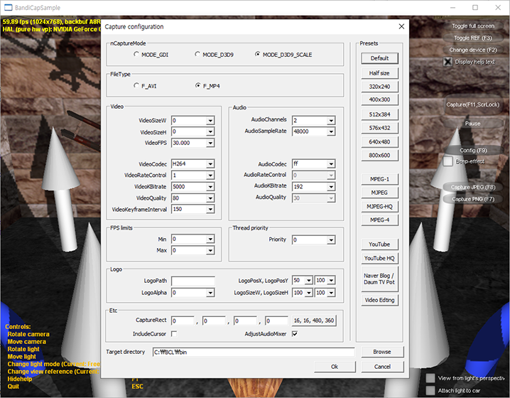Viewport: 510px width, 398px height.
Task: Open the VideoCodec H264 dropdown
Action: [210, 163]
